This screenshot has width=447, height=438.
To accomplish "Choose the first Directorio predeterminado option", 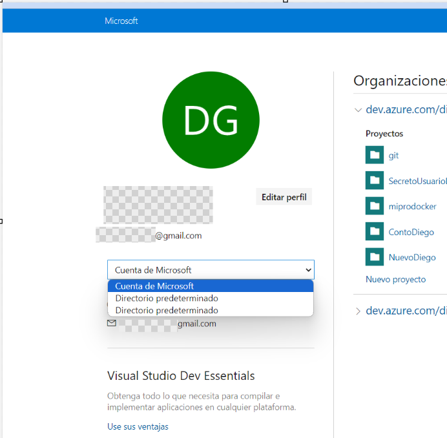I will coord(211,298).
